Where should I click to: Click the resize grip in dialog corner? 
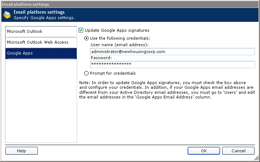click(x=256, y=158)
